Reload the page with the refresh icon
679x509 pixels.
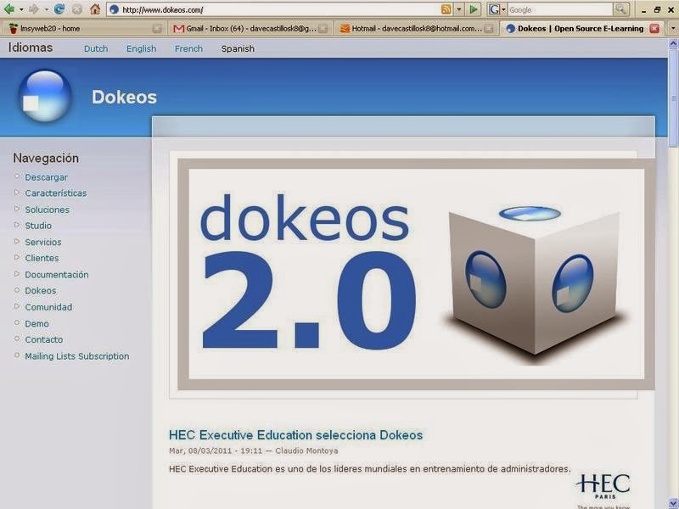59,9
